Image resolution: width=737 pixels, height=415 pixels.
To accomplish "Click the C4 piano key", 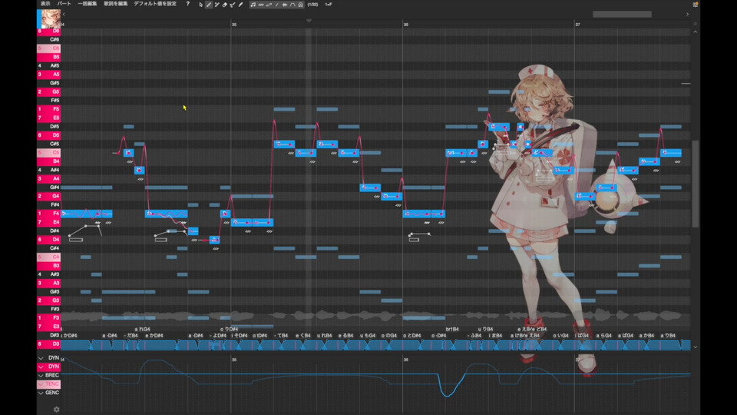I will [x=49, y=257].
